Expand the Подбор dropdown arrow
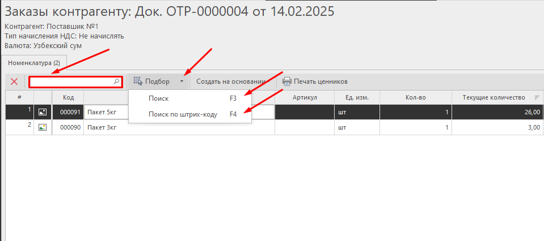 (x=182, y=81)
